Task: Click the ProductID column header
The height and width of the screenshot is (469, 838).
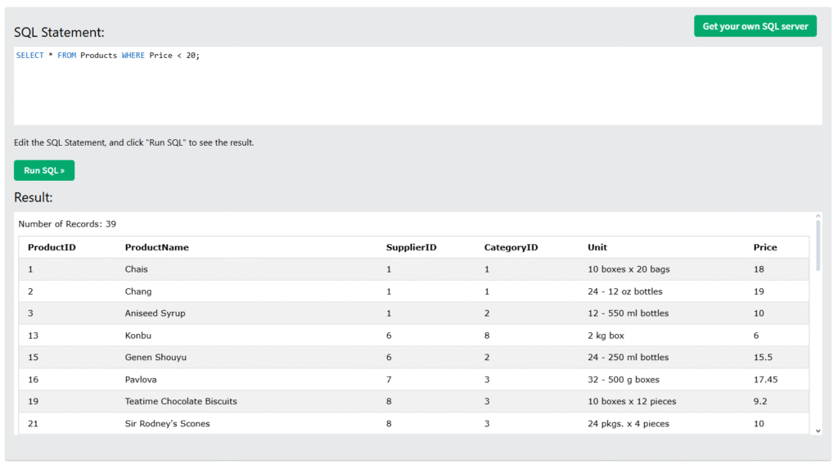Action: (x=52, y=247)
